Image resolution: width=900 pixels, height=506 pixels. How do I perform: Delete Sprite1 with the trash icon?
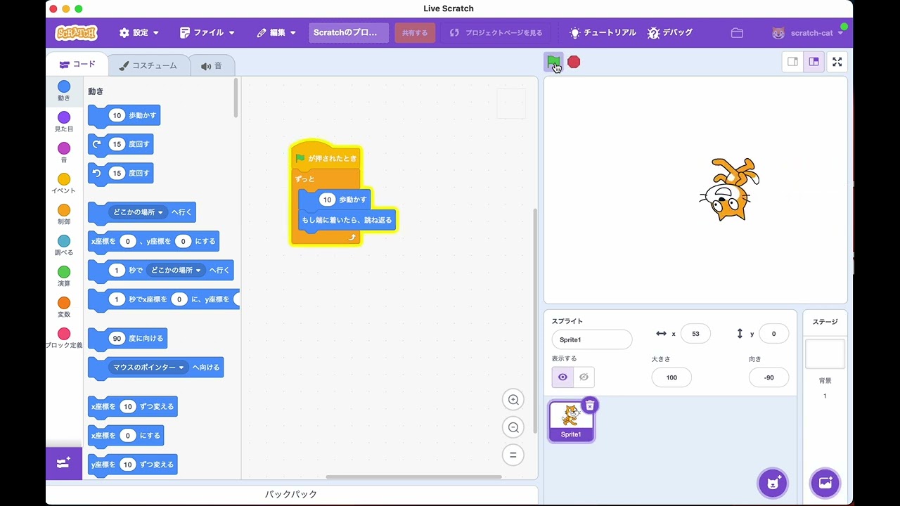pos(590,405)
